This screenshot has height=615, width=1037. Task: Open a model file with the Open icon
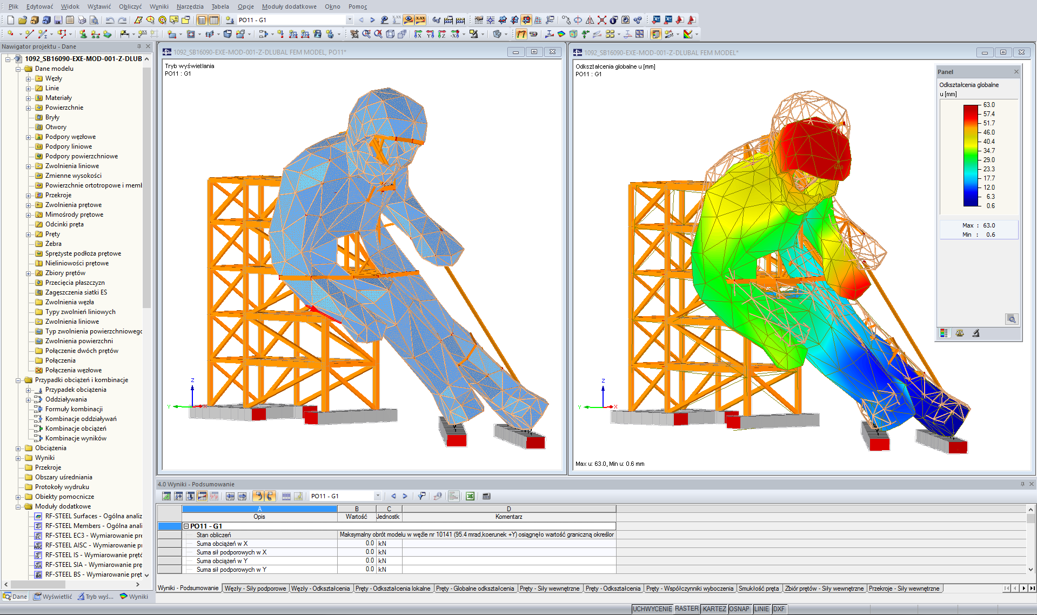point(23,20)
